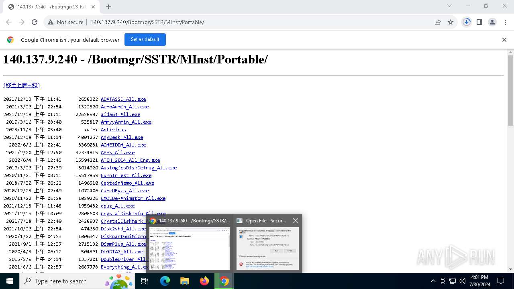Screen dimensions: 514x289
Task: Download aida64_All.exe
Action: (x=120, y=114)
